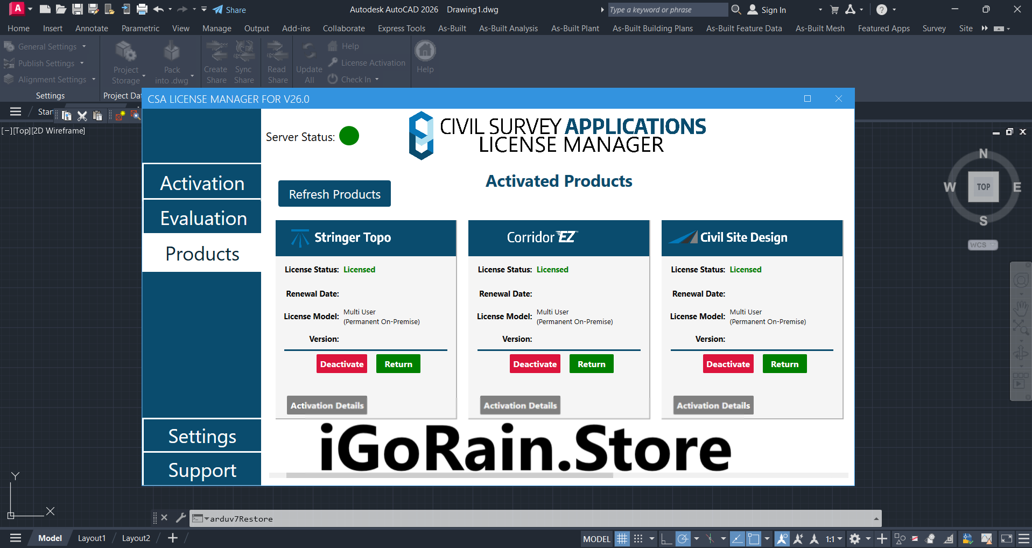Toggle grid display in the status bar
The image size is (1032, 548).
click(622, 538)
